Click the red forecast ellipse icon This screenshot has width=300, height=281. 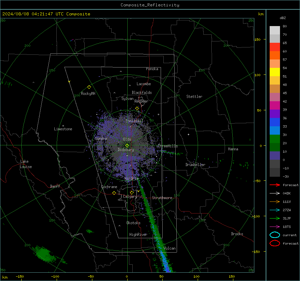(275, 243)
